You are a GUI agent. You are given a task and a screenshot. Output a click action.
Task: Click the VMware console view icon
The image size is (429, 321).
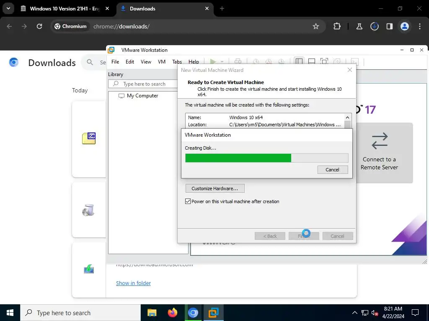point(354,62)
